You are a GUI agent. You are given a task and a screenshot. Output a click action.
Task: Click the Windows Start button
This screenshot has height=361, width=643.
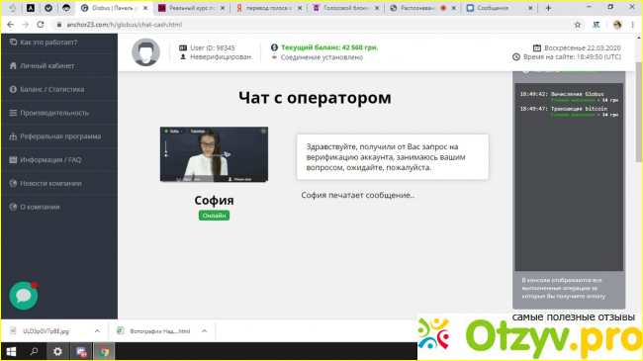(11, 351)
